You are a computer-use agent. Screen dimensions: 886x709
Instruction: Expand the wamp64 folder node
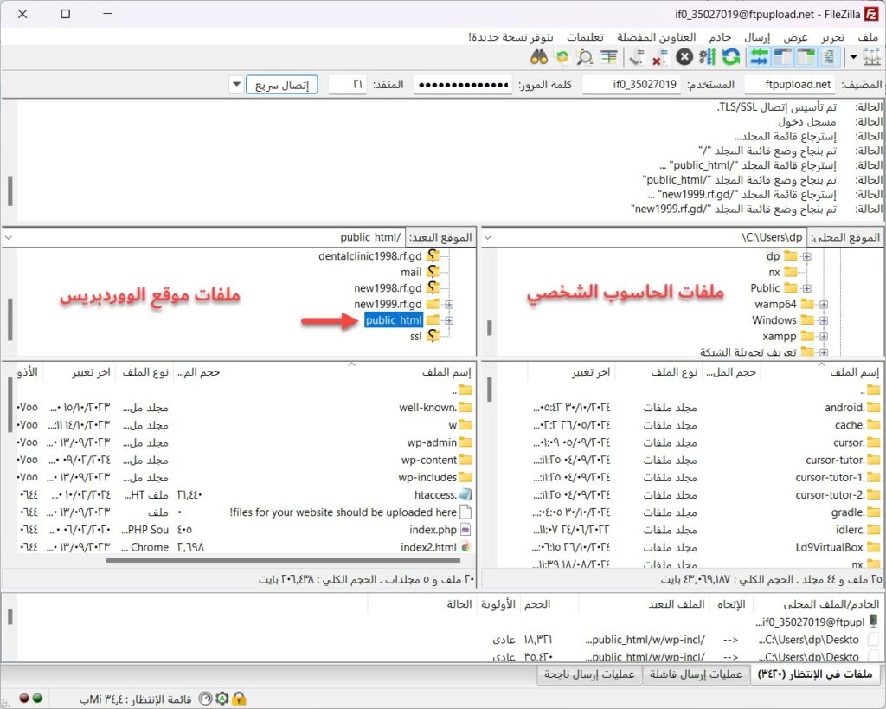tap(824, 304)
